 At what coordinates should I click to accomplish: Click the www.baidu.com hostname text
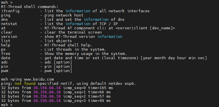(x=39, y=79)
